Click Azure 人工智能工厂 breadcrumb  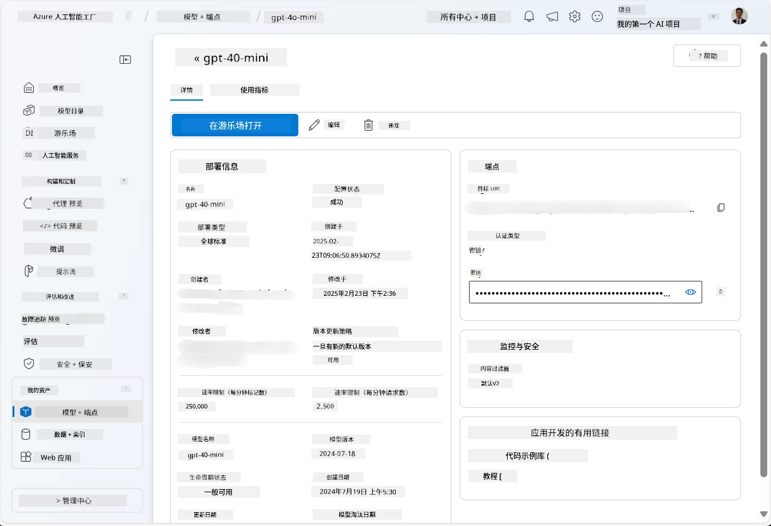pos(64,17)
